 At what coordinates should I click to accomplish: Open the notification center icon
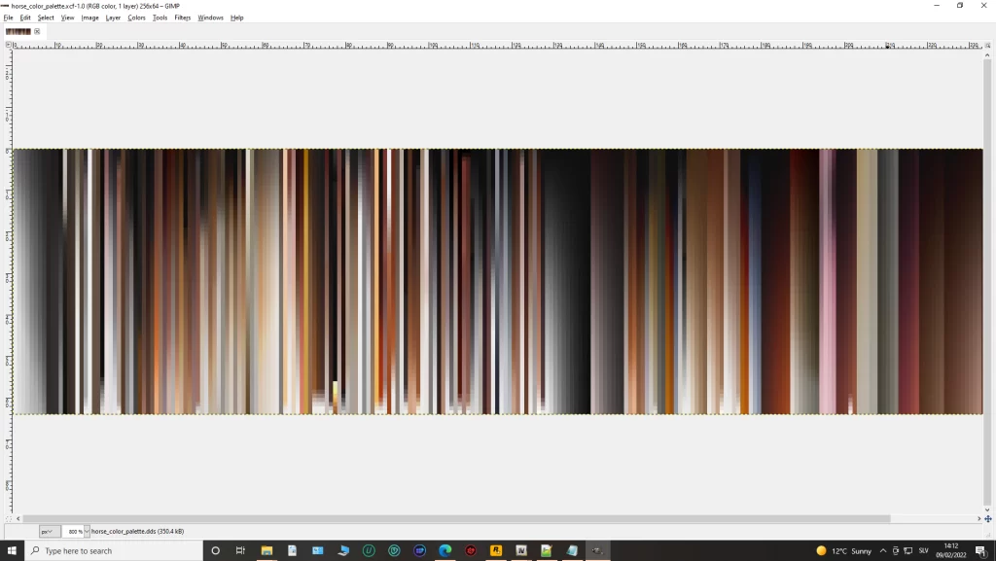click(x=980, y=550)
